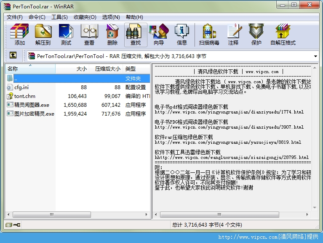The height and width of the screenshot is (243, 323).
Task: Open the Options (选项) menu
Action: (x=111, y=17)
